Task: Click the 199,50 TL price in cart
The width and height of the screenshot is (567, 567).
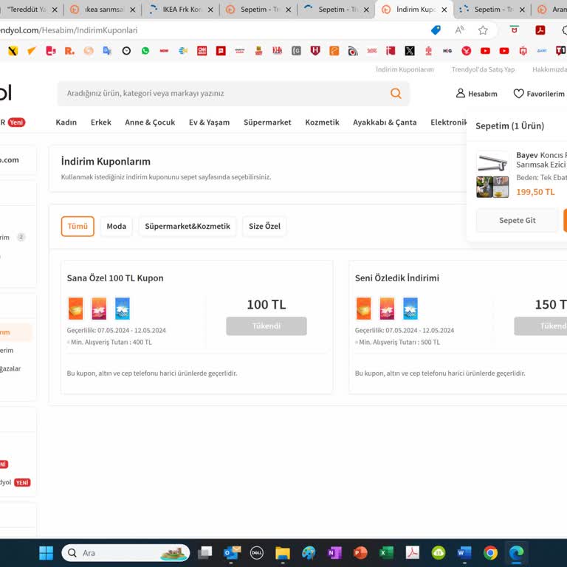Action: (x=535, y=192)
